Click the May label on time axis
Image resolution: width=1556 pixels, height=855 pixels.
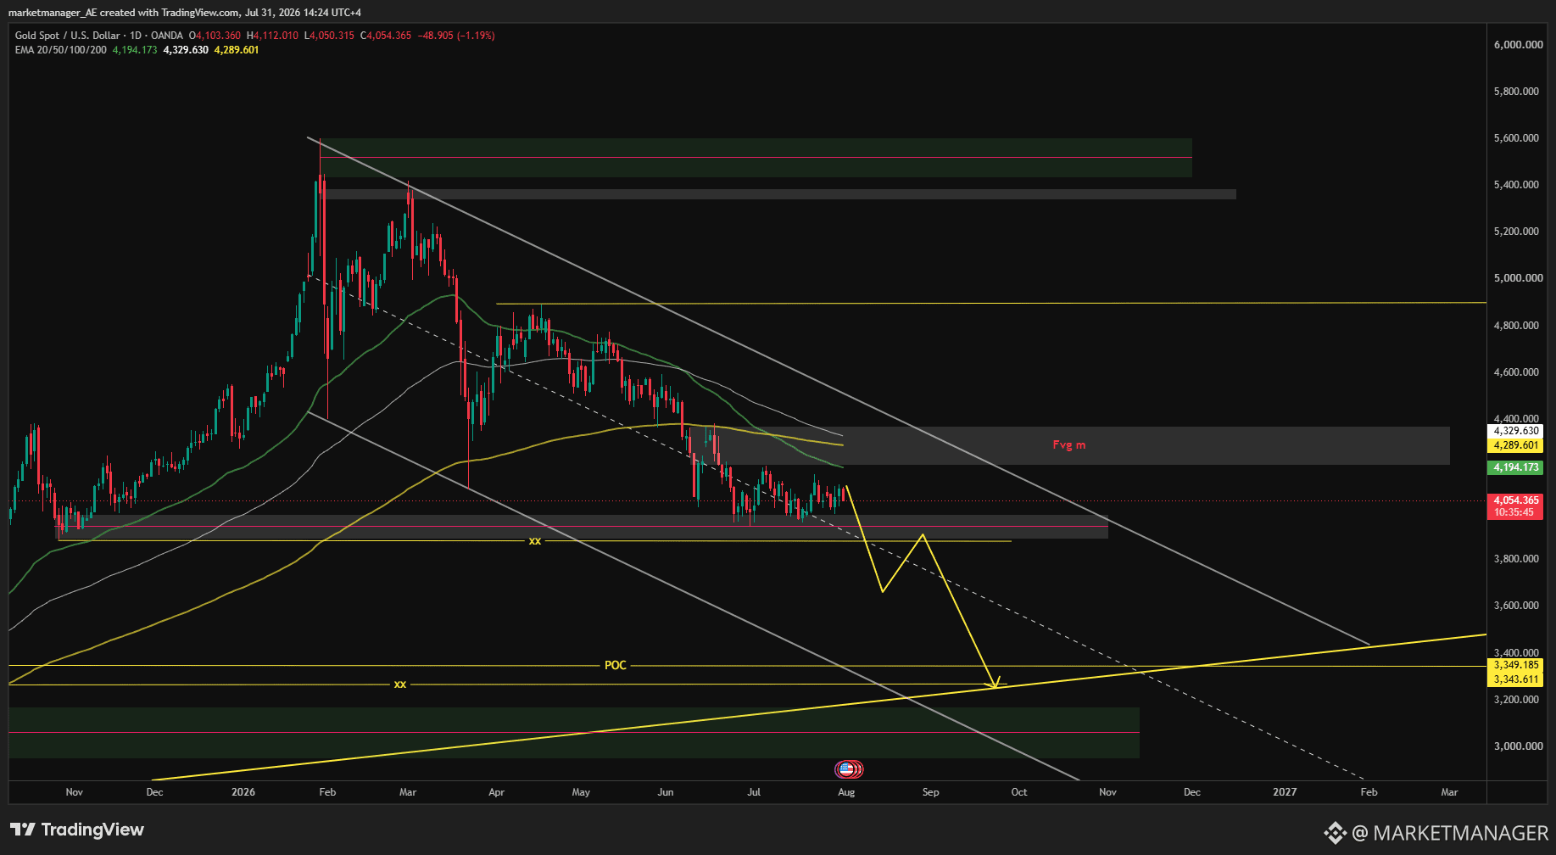click(581, 792)
